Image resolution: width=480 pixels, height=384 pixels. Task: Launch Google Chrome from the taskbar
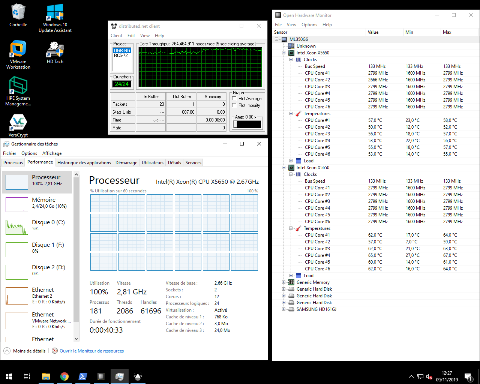64,376
